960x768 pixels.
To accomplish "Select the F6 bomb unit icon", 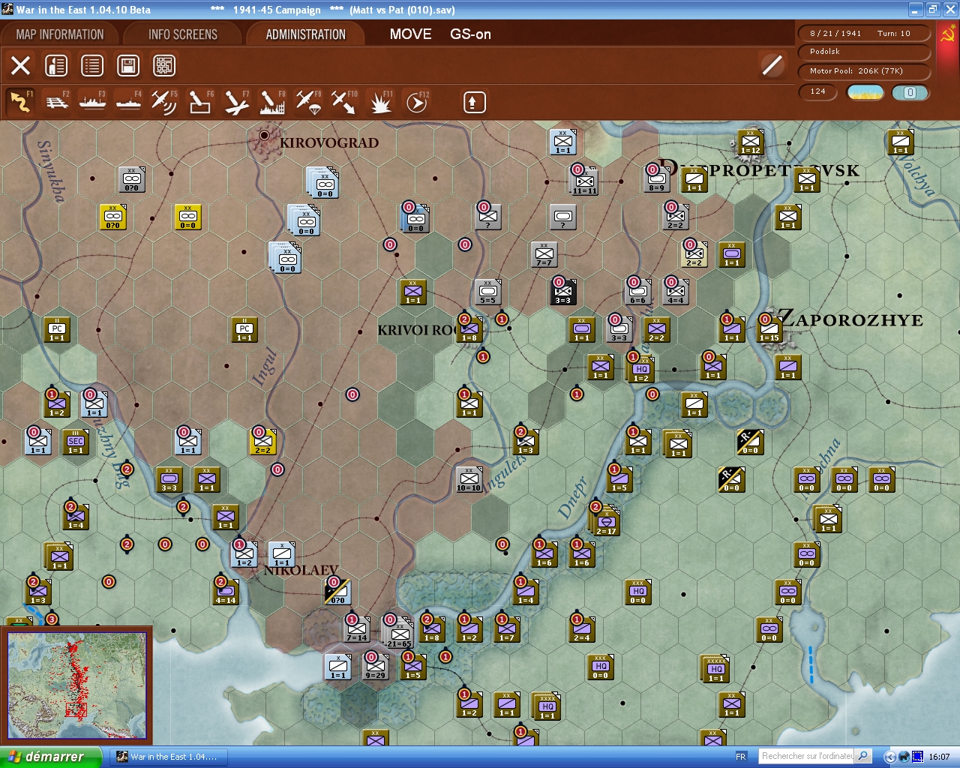I will point(200,102).
